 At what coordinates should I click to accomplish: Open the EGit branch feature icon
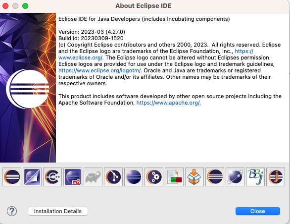click(x=113, y=177)
